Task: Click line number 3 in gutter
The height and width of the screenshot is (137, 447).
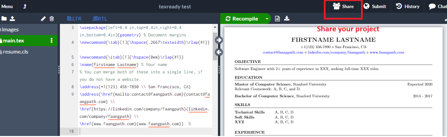Action: [72, 27]
